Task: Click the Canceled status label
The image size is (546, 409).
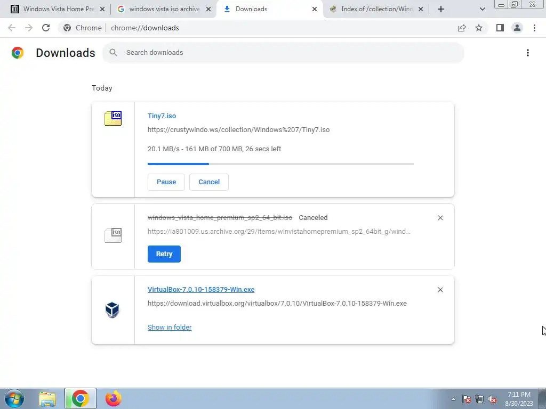Action: (x=313, y=218)
